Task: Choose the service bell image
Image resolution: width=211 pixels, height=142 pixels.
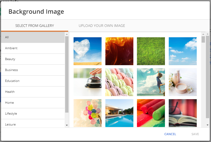Action: click(x=88, y=82)
